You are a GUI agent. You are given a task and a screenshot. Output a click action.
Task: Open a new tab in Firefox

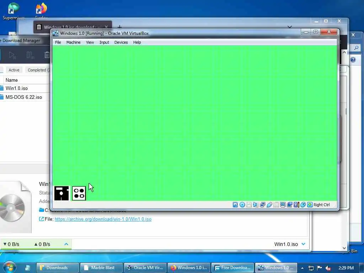(x=119, y=27)
